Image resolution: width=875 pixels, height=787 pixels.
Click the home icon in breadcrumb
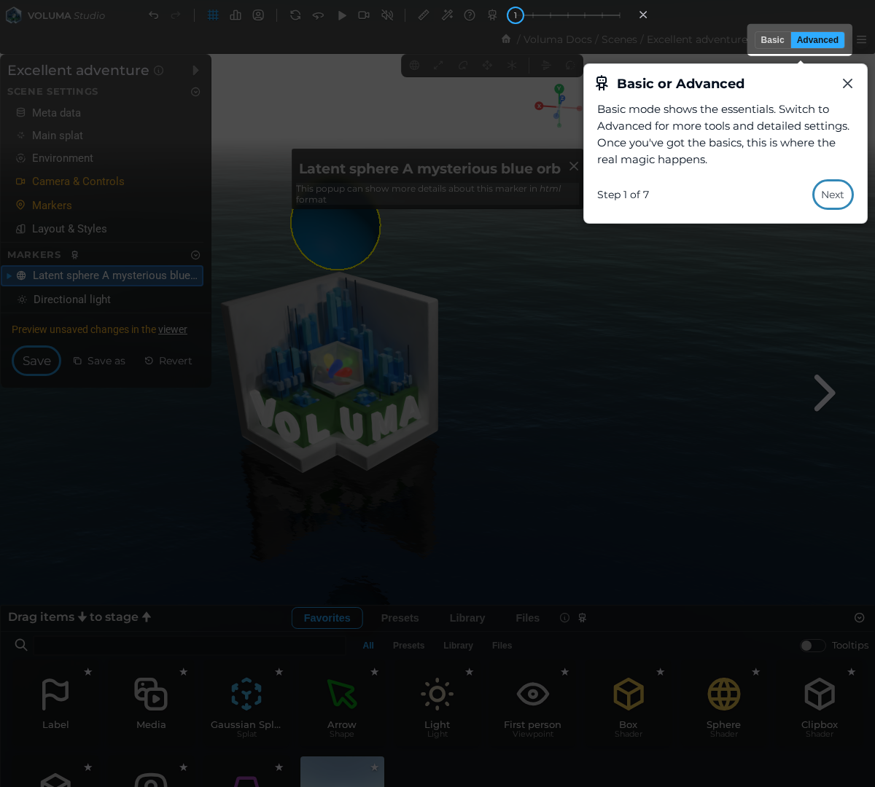tap(506, 39)
